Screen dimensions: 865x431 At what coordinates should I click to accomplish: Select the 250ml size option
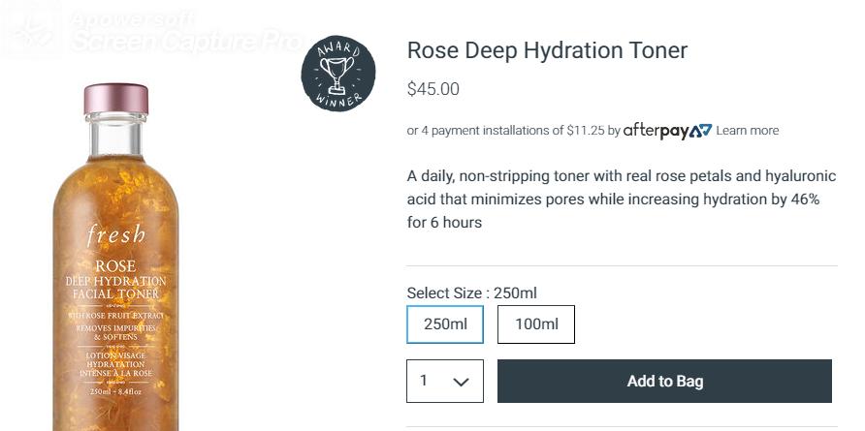pos(445,324)
